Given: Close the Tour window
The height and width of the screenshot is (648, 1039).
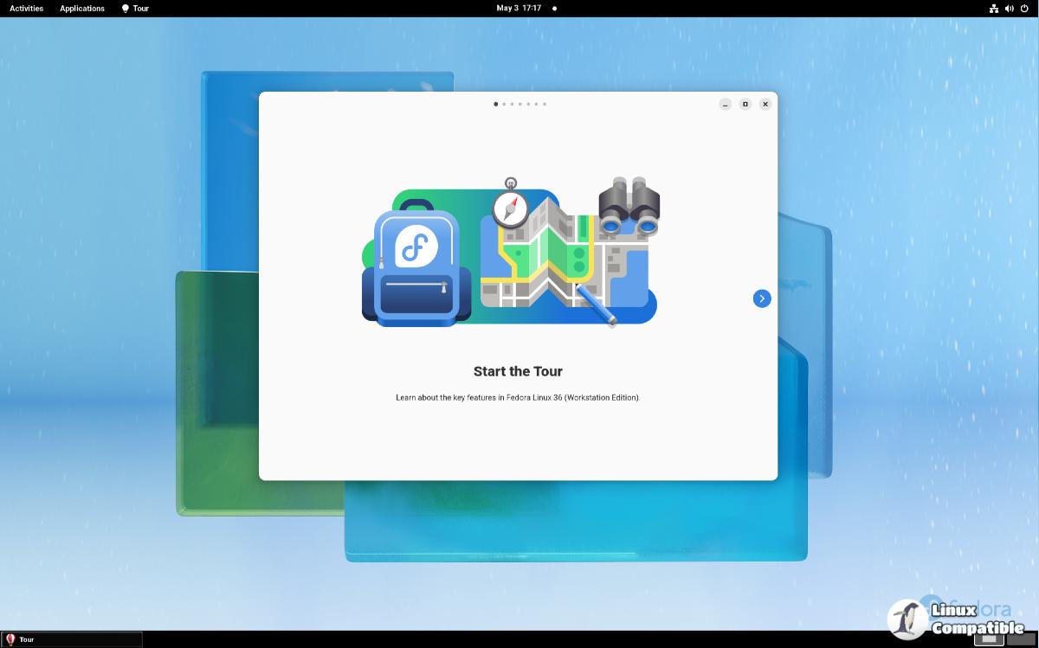Looking at the screenshot, I should 765,104.
